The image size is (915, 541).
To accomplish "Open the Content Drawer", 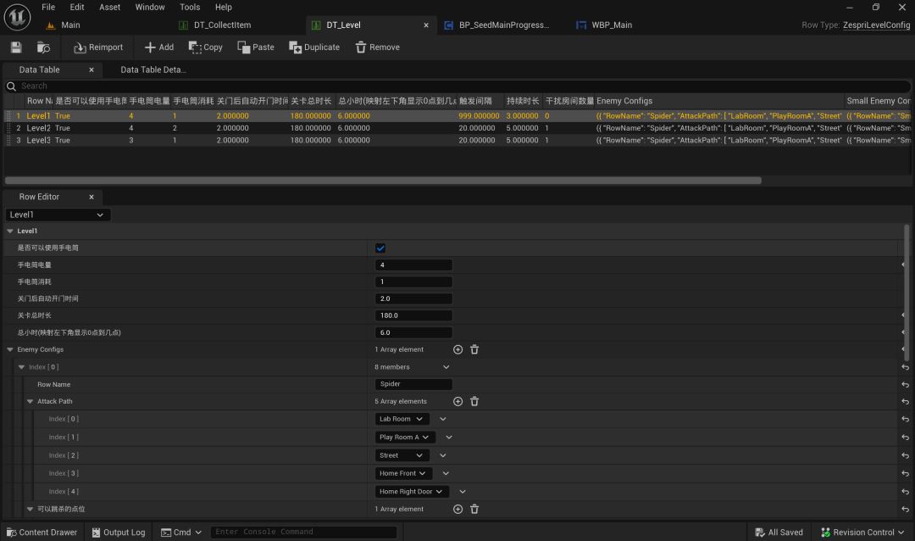I will pyautogui.click(x=42, y=533).
